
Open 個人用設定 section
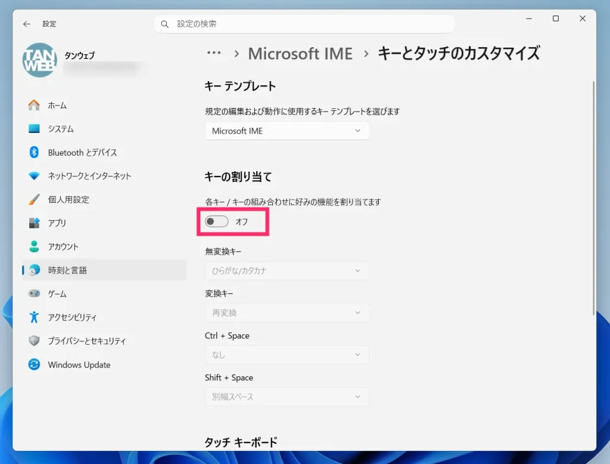[x=104, y=199]
